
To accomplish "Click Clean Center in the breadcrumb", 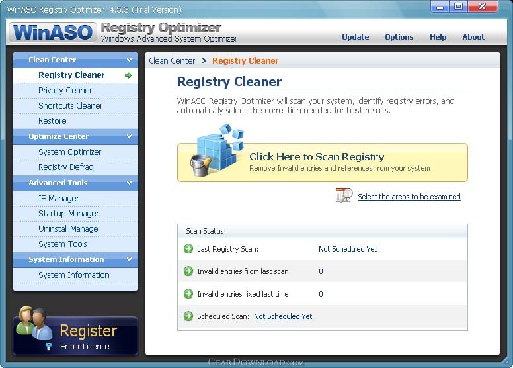I will point(172,61).
